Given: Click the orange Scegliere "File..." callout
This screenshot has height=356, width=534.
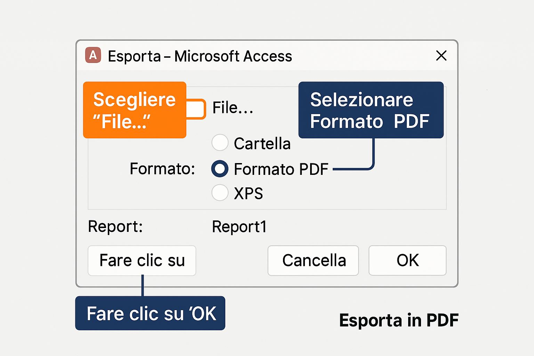Looking at the screenshot, I should coord(135,110).
